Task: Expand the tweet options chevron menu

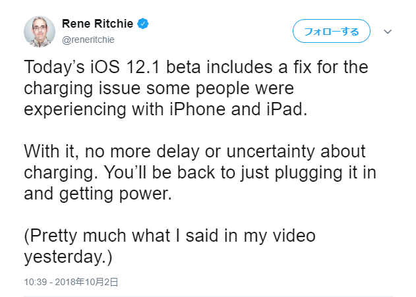Action: click(x=388, y=32)
